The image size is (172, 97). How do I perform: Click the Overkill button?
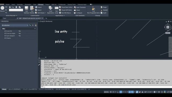(x=104, y=10)
